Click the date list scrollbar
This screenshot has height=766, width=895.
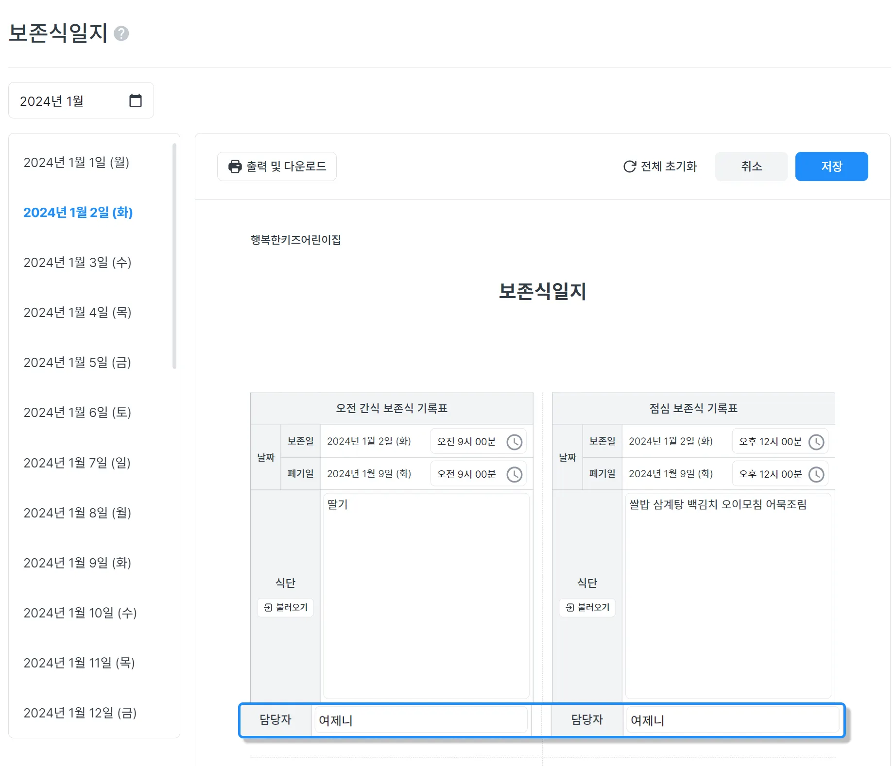[x=174, y=256]
